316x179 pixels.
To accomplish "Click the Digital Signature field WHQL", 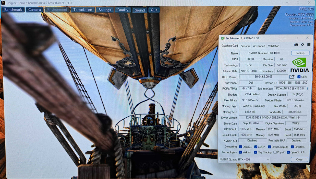I will pos(296,124).
